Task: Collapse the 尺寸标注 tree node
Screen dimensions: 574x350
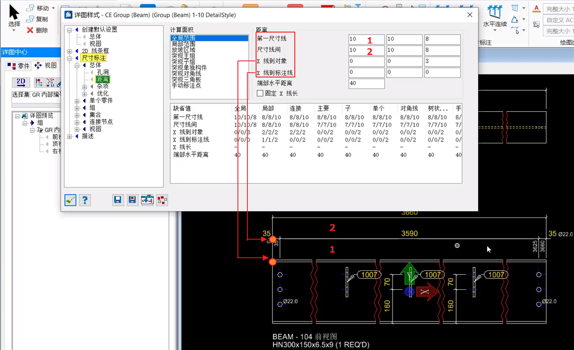Action: click(70, 58)
